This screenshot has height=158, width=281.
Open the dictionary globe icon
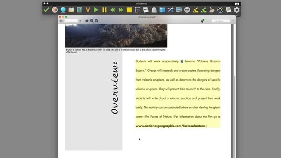(63, 10)
